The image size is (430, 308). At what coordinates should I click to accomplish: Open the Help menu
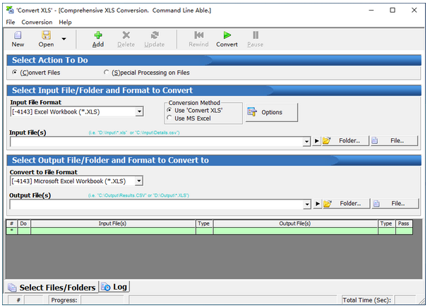pyautogui.click(x=65, y=22)
